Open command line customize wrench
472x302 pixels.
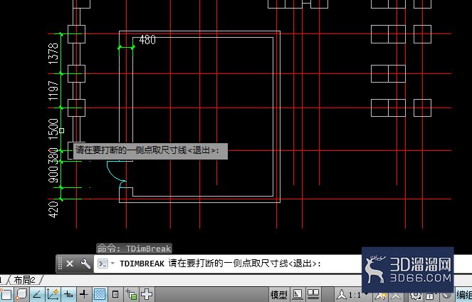[85, 264]
